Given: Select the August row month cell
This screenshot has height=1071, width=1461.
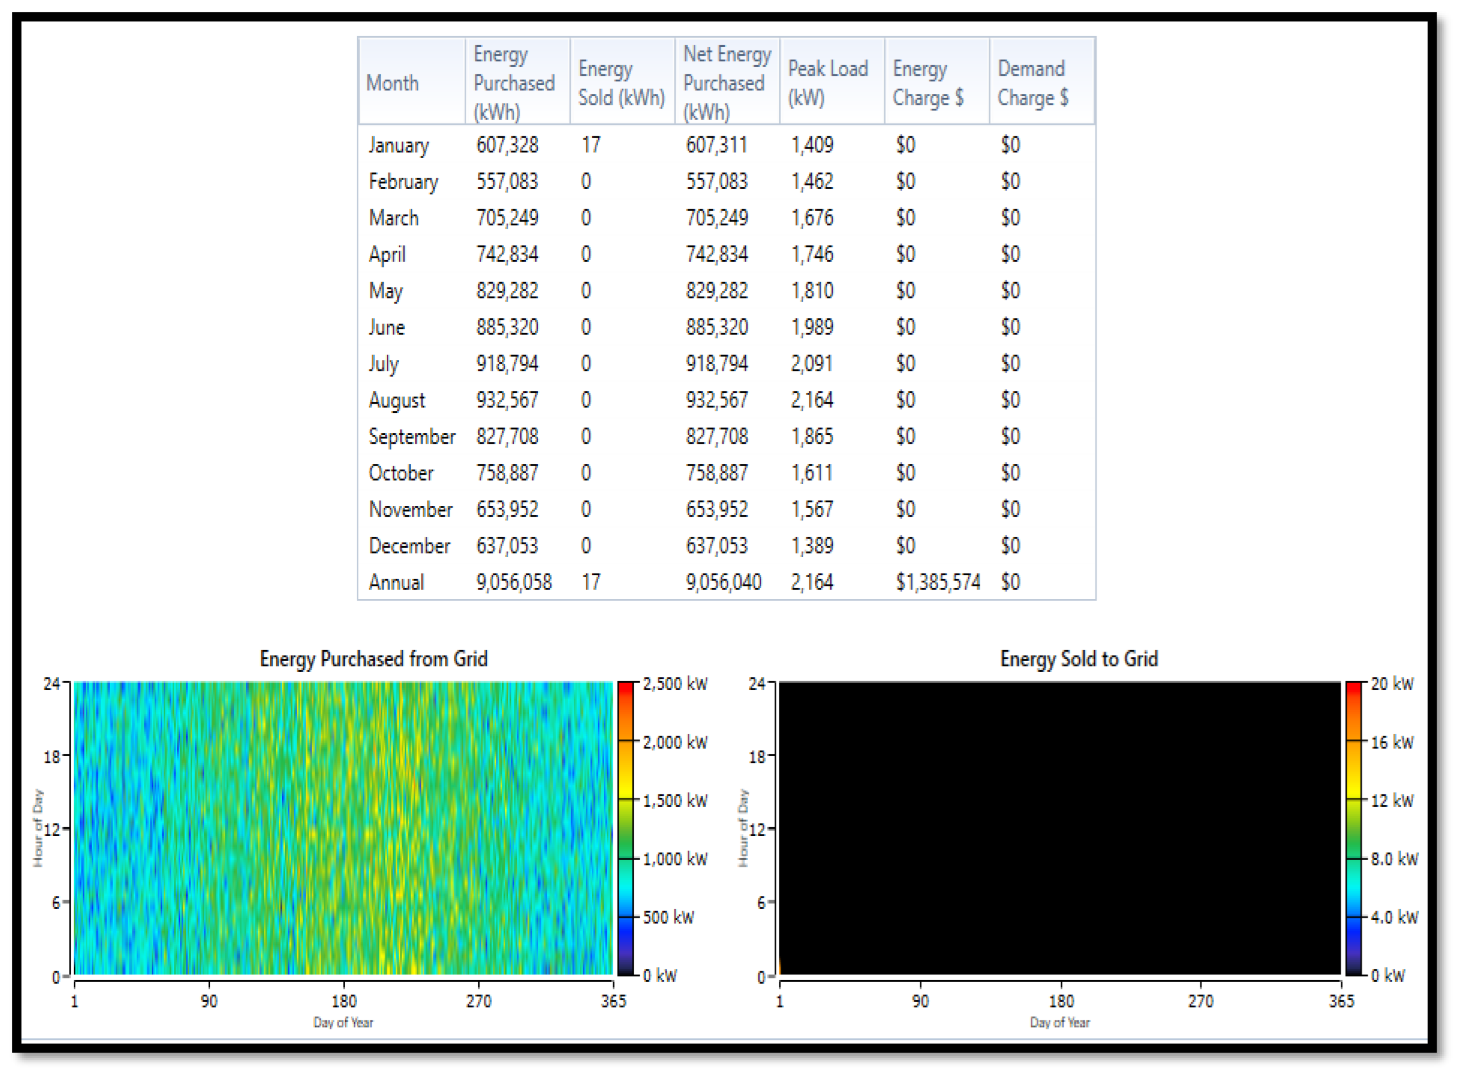Looking at the screenshot, I should pos(397,400).
